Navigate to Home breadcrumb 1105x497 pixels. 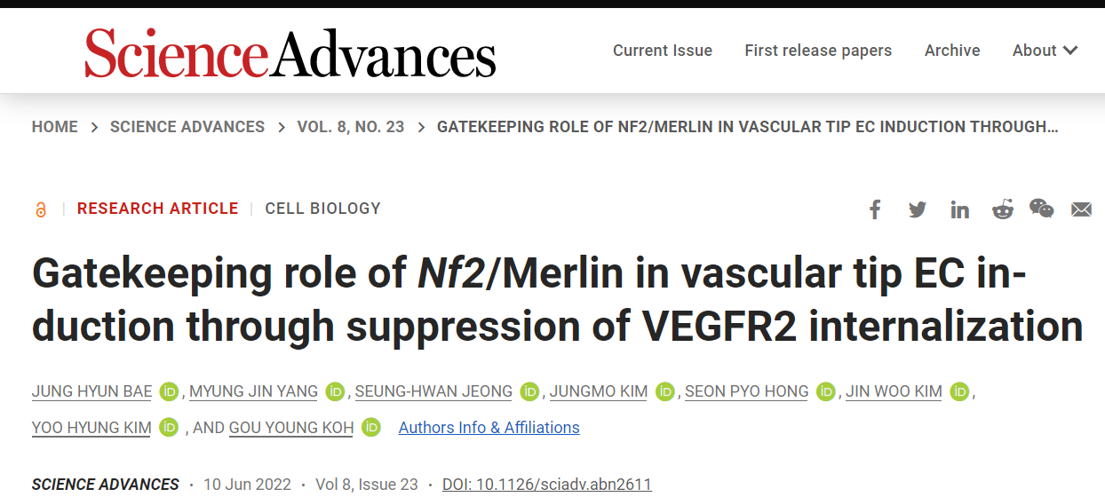click(x=55, y=127)
